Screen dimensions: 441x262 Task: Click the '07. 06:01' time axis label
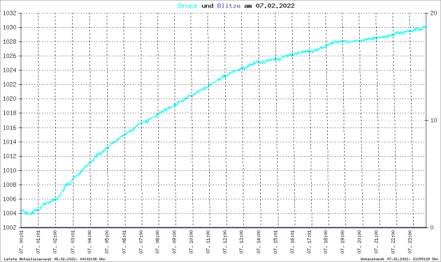[x=125, y=242]
